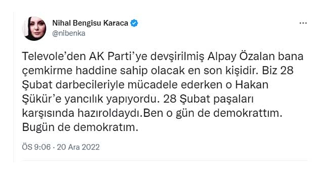Click AK Parti'ye in the tweet text
312x185 pixels.
118,56
